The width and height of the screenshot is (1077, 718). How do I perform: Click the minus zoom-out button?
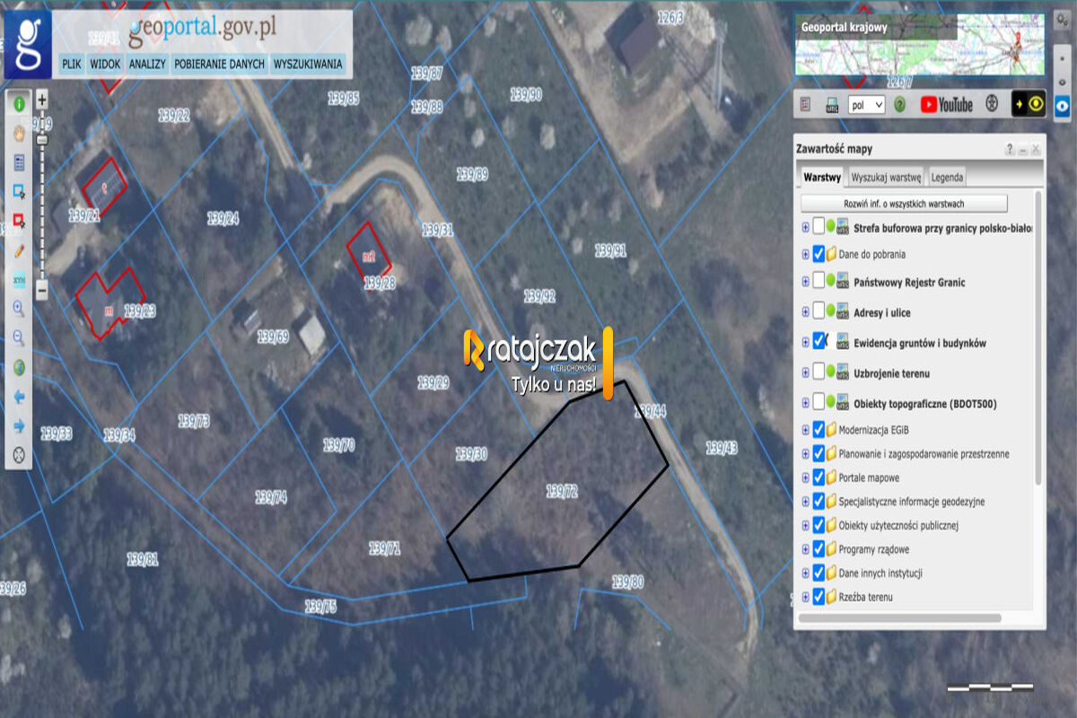click(42, 292)
